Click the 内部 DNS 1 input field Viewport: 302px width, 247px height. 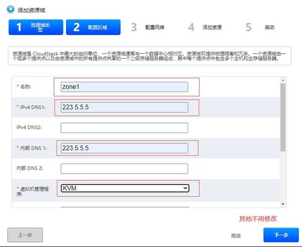124,148
